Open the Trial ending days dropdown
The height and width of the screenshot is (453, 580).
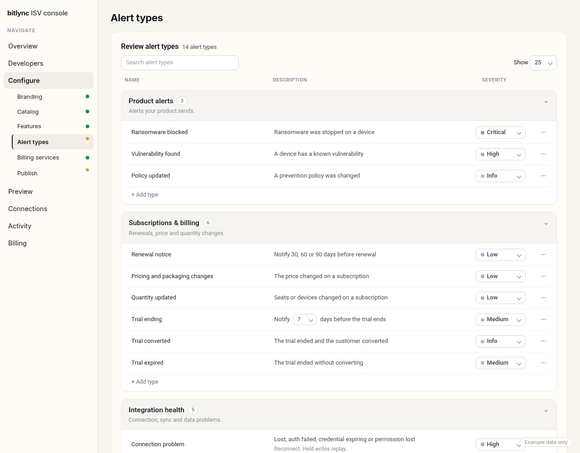pos(305,319)
